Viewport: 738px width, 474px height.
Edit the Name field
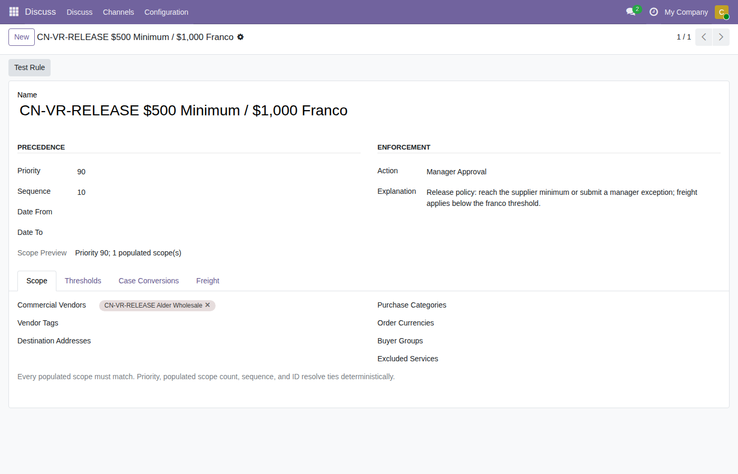click(369, 111)
